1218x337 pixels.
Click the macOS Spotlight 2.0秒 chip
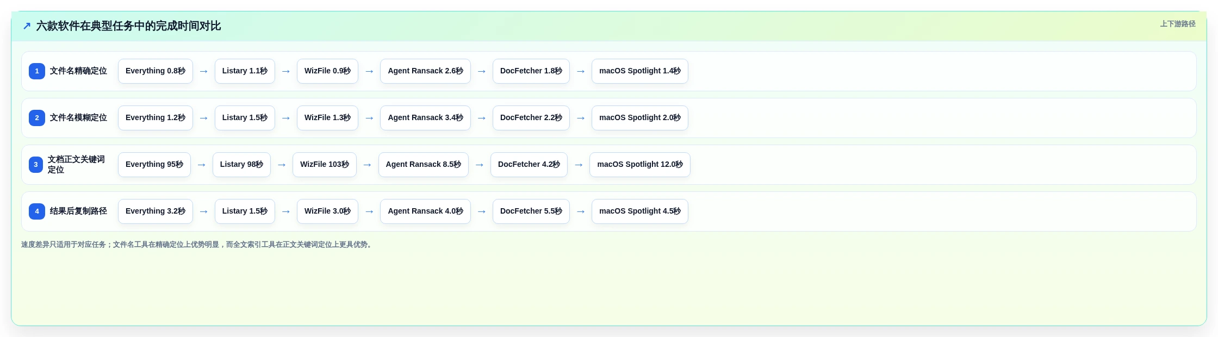point(640,118)
